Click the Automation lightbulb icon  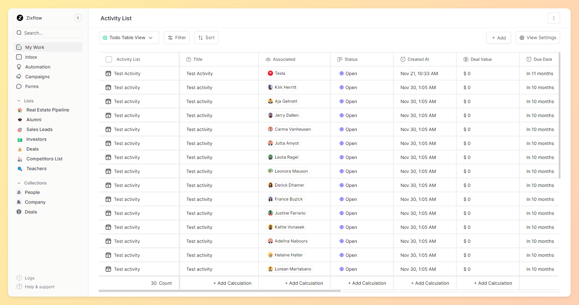(x=19, y=67)
